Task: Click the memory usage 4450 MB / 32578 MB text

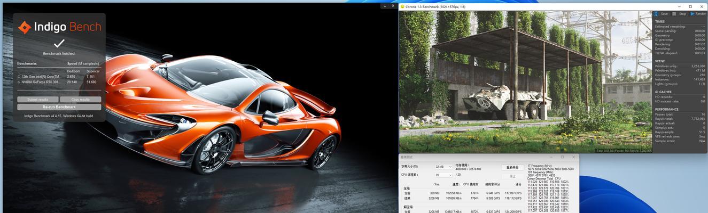Action: click(x=468, y=169)
